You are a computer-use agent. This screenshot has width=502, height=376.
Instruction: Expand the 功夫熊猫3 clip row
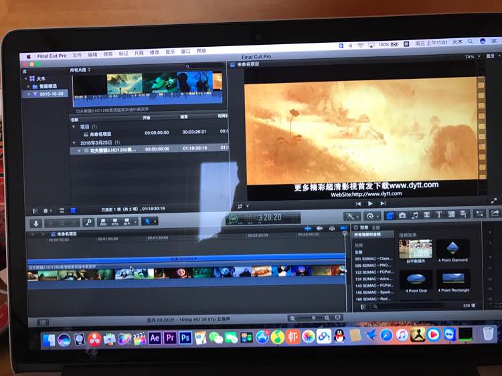pos(80,151)
